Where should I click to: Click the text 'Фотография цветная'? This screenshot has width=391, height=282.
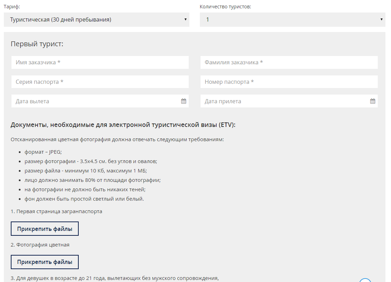(40, 245)
